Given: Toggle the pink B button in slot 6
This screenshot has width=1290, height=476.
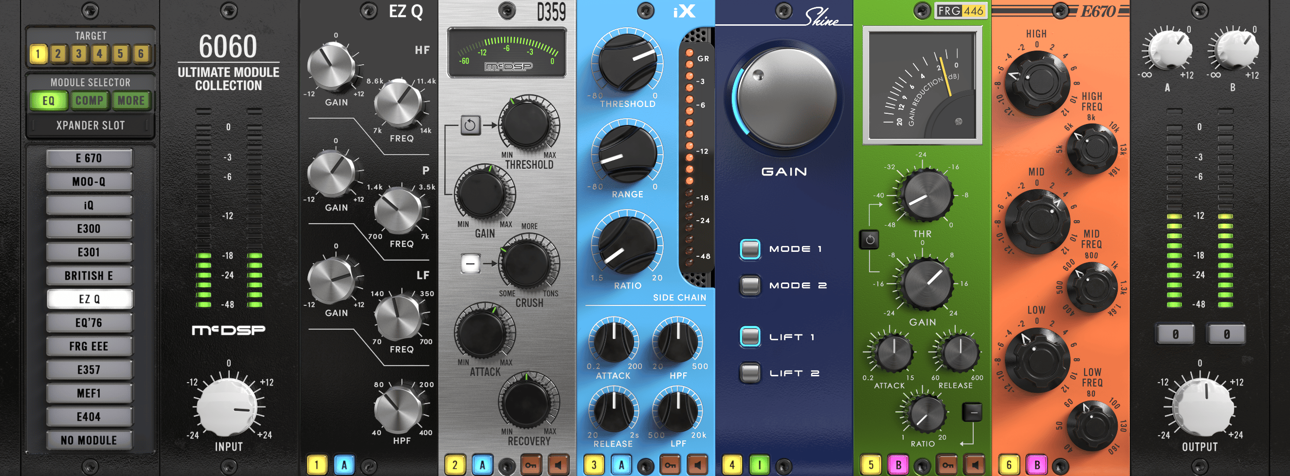Looking at the screenshot, I should coord(1036,465).
